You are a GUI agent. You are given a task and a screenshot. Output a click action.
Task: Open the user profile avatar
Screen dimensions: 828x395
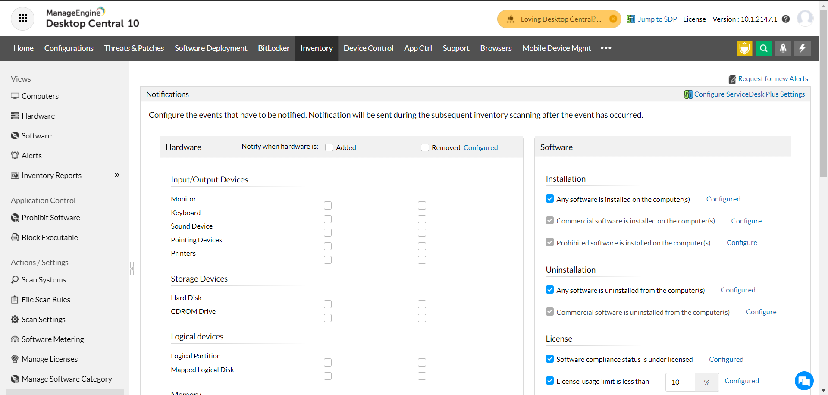pos(805,19)
